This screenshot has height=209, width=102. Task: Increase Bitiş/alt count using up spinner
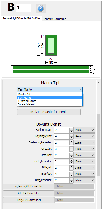pyautogui.click(x=71, y=166)
